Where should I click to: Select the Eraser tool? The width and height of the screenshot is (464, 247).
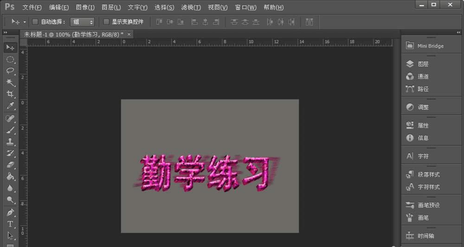coord(10,165)
